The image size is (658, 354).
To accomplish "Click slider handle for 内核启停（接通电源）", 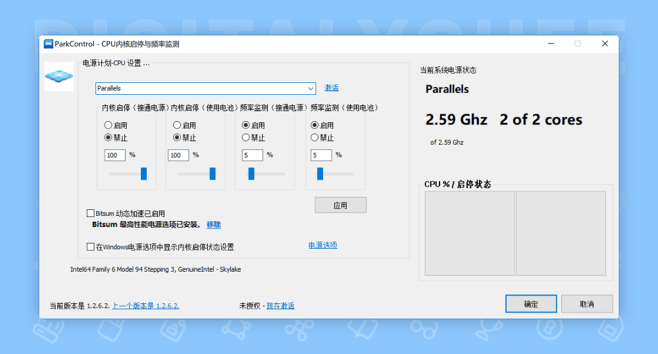I will [x=143, y=174].
